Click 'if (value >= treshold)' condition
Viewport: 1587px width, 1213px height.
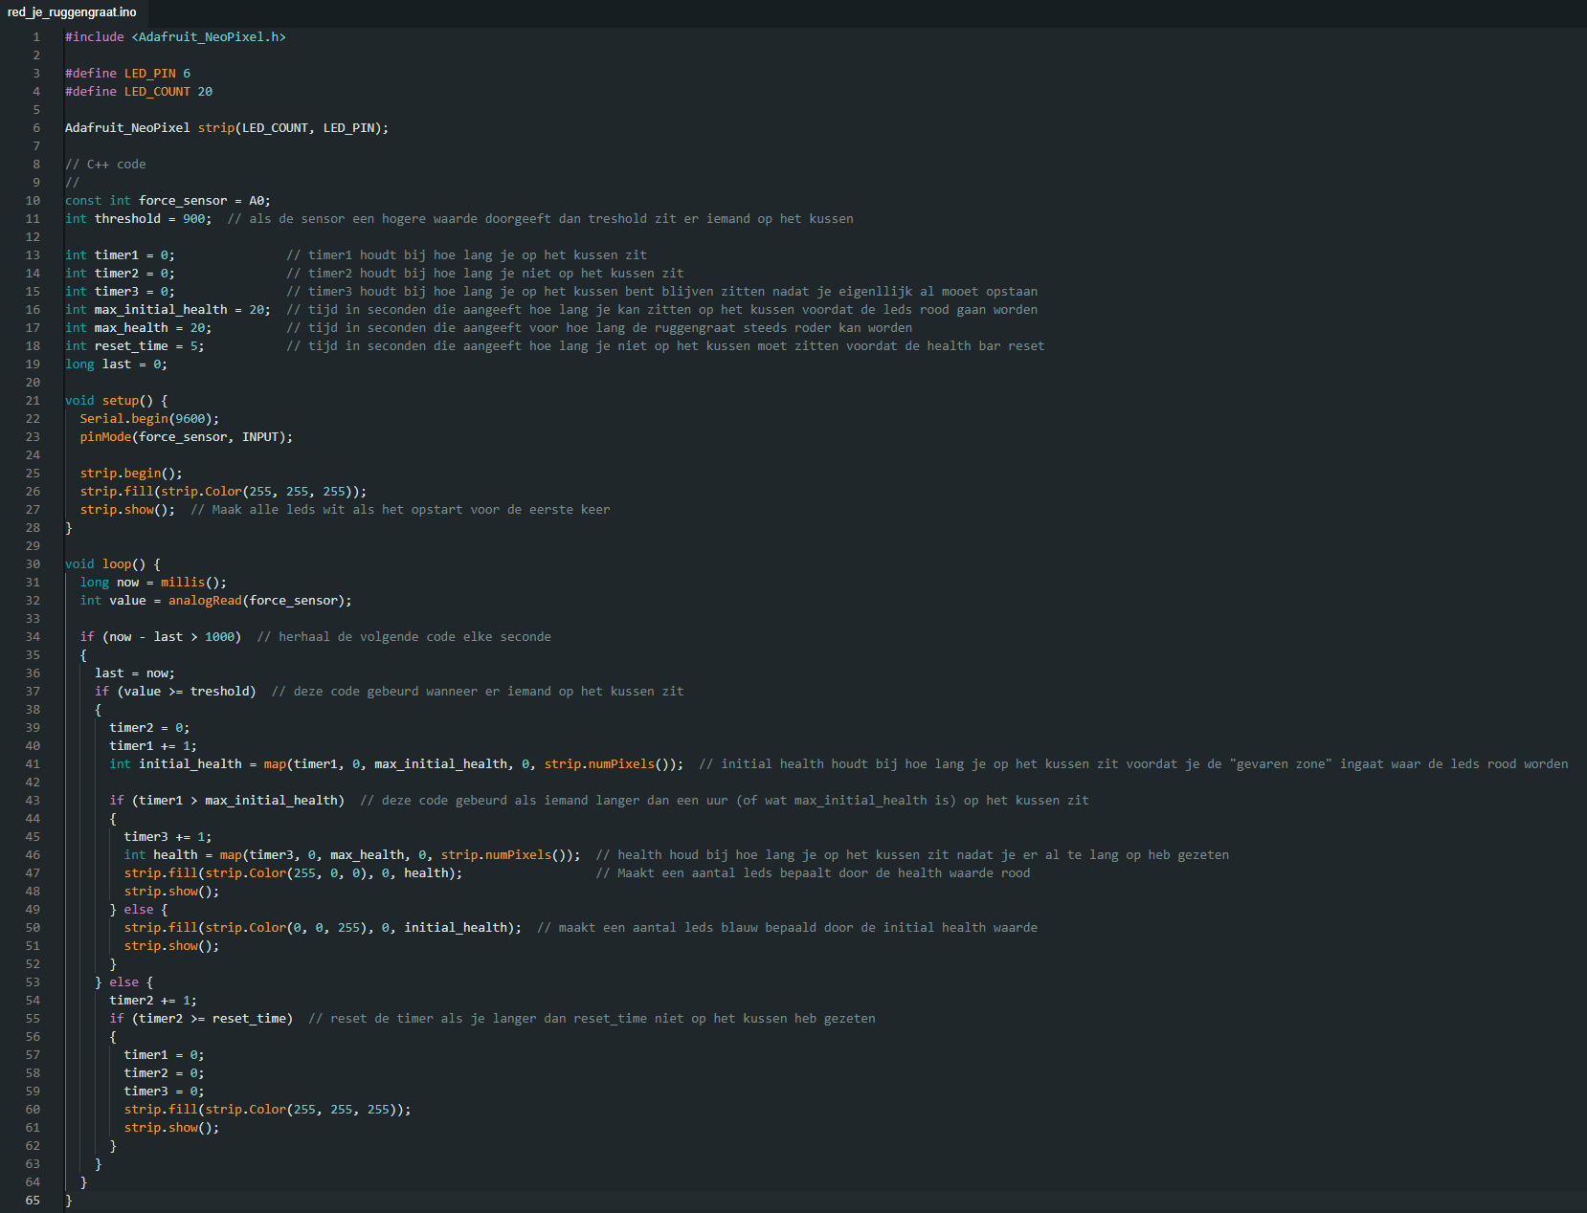click(175, 692)
